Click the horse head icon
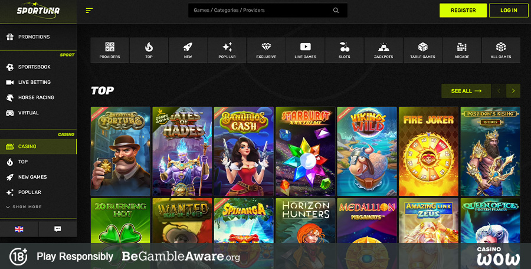The width and height of the screenshot is (531, 269). pyautogui.click(x=10, y=97)
